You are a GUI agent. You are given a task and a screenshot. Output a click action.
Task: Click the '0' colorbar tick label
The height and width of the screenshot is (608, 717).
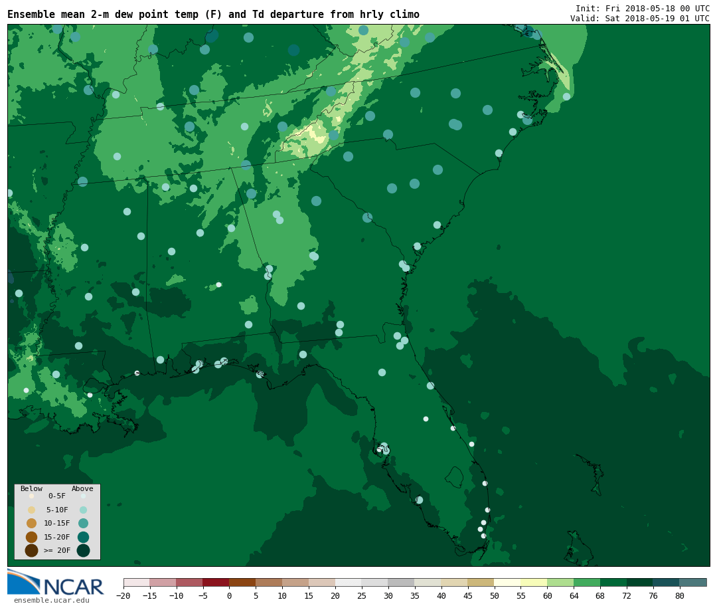point(230,595)
